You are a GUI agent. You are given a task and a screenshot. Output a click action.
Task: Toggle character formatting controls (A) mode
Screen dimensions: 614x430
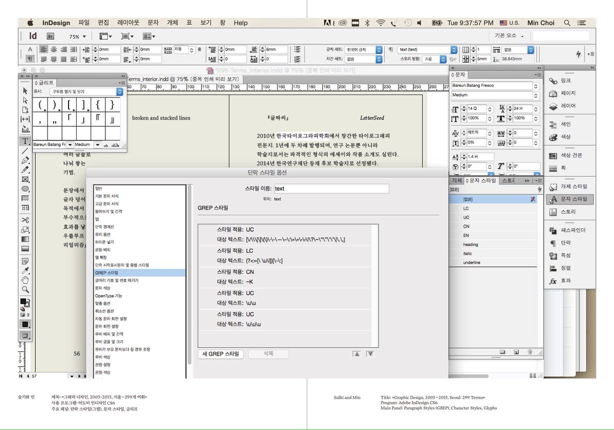30,50
